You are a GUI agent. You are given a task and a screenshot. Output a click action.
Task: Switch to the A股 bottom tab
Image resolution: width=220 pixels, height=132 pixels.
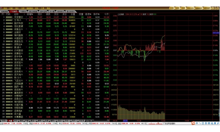(10, 121)
